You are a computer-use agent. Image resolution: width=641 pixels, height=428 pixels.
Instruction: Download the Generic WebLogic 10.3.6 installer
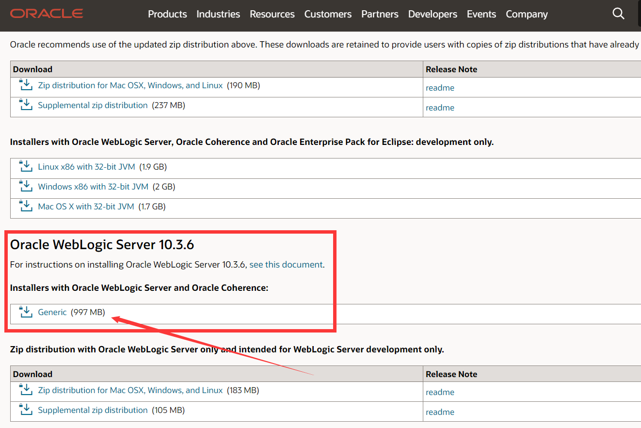[x=52, y=312]
